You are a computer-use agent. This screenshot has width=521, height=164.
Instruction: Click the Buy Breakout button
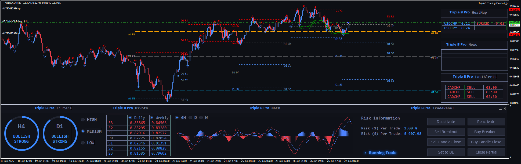(486, 132)
